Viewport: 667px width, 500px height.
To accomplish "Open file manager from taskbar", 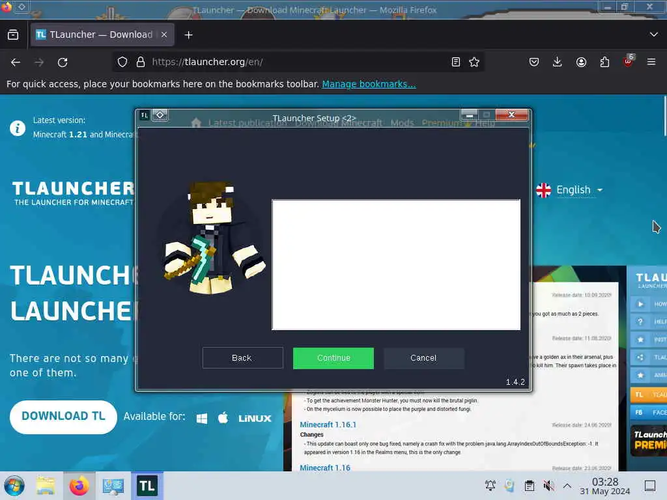I will 46,486.
